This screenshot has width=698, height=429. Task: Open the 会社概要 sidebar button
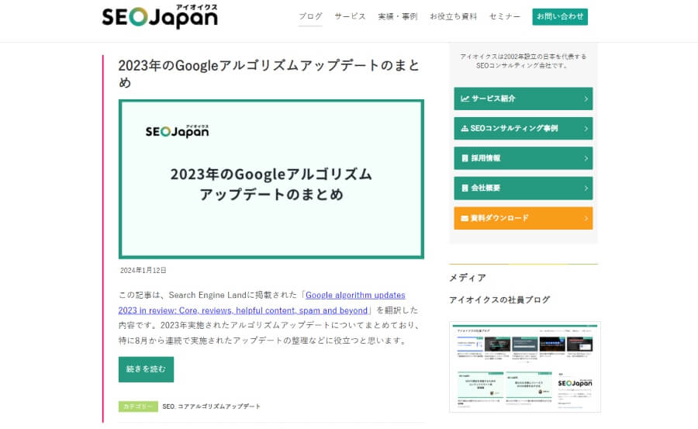pyautogui.click(x=523, y=188)
